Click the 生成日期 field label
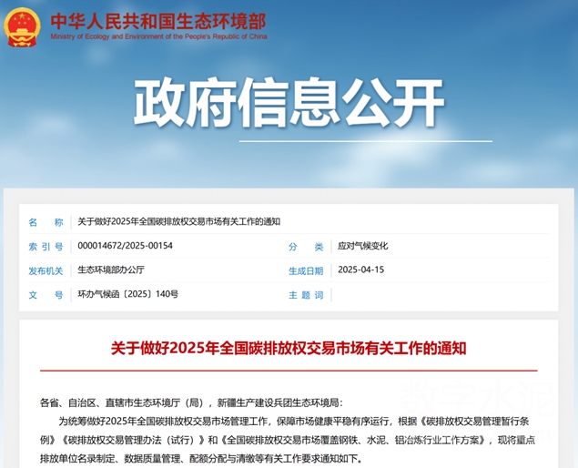 pos(305,270)
